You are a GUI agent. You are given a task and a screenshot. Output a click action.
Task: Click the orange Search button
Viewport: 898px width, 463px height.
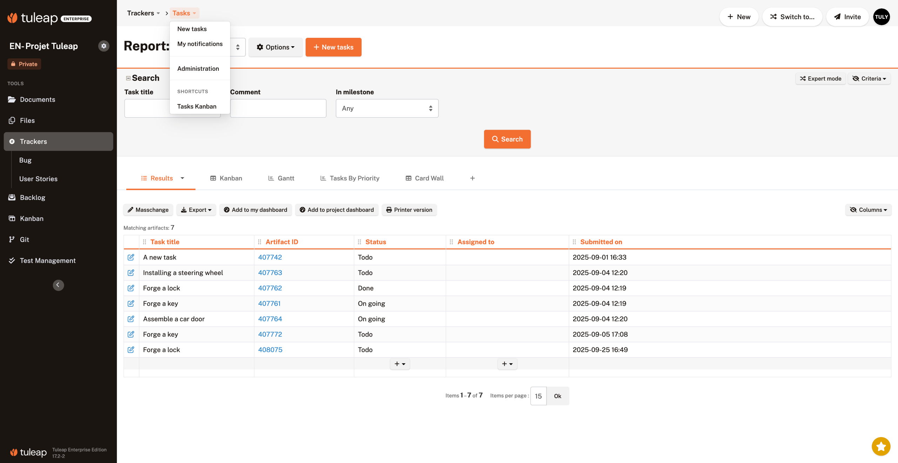(507, 139)
